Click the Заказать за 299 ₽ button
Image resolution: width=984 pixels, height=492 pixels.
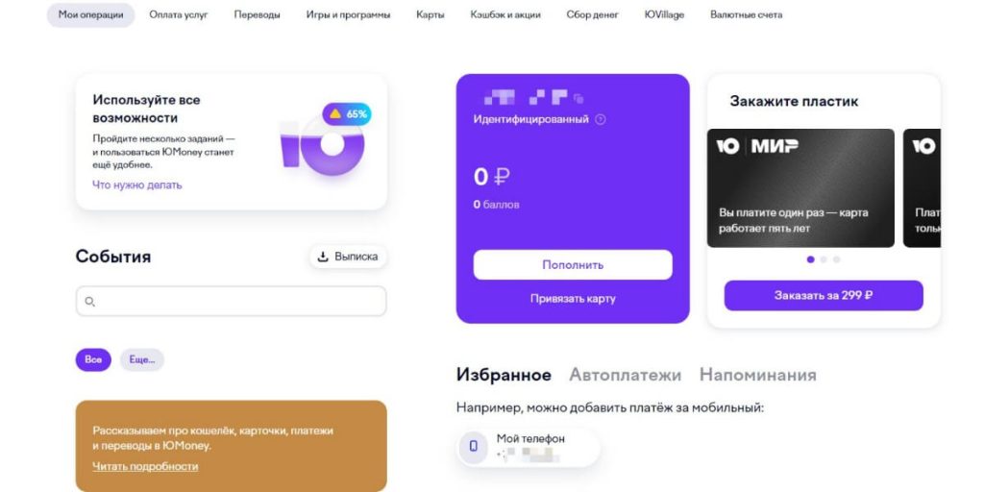point(824,295)
